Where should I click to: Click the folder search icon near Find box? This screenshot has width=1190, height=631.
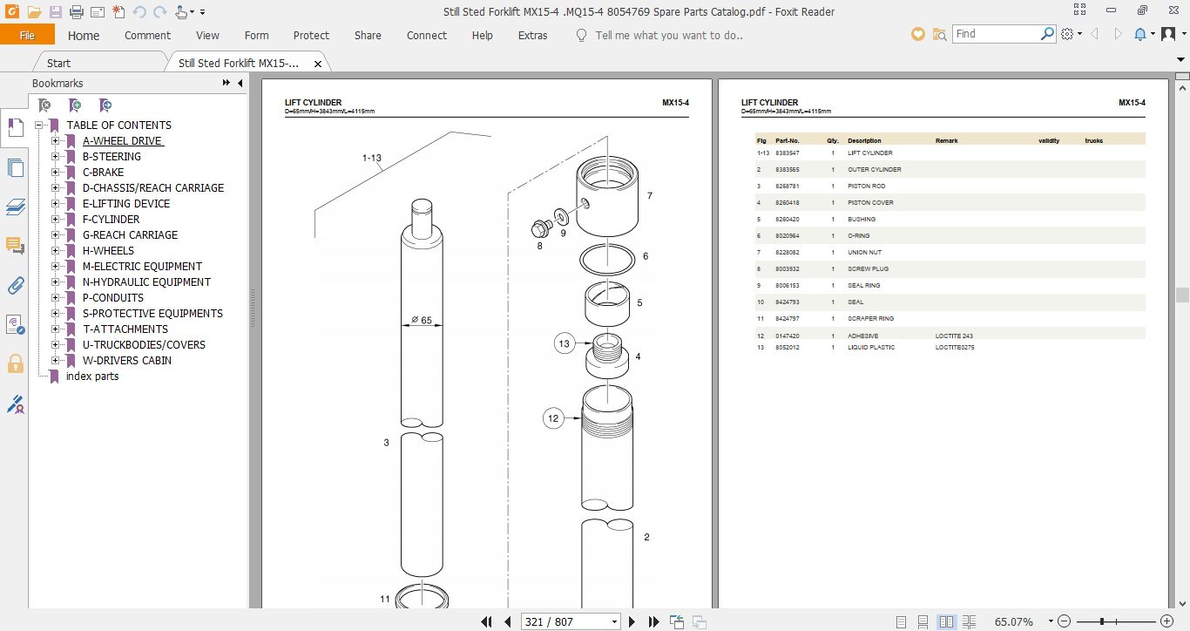939,34
